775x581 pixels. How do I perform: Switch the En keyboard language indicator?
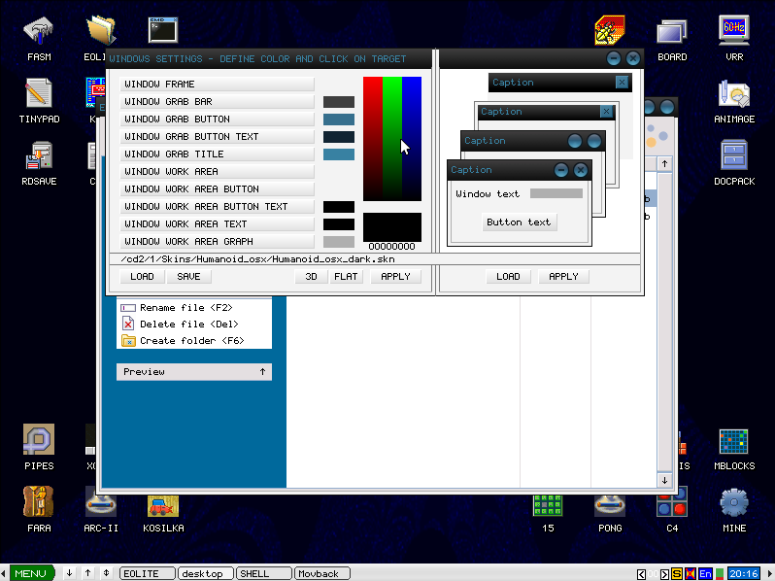(x=705, y=573)
